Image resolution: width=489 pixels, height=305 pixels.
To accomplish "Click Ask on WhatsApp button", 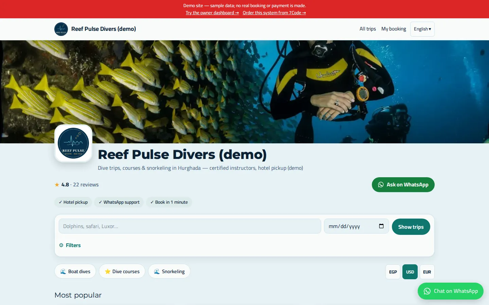I will (x=403, y=185).
